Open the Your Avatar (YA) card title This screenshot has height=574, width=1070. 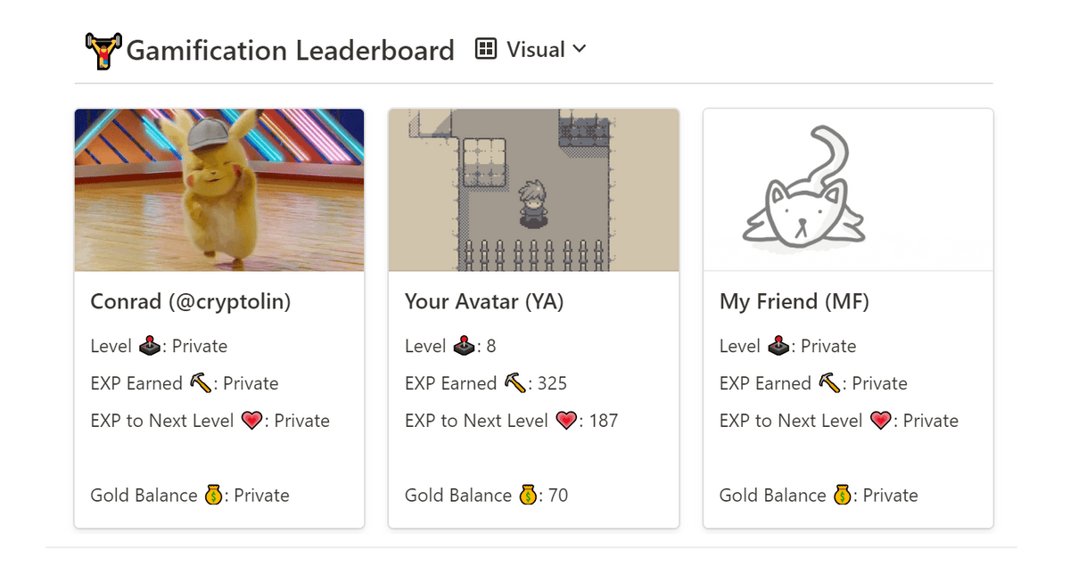click(484, 302)
